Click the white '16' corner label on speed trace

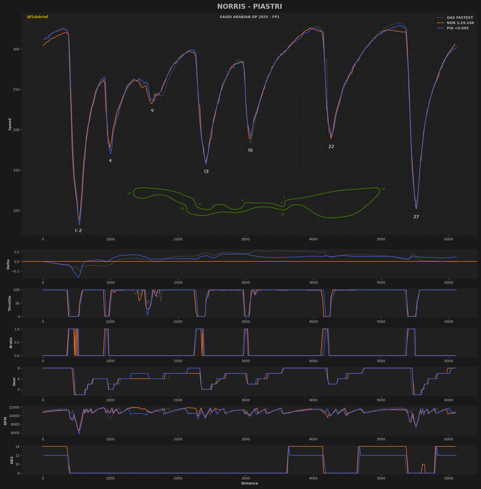[x=250, y=150]
